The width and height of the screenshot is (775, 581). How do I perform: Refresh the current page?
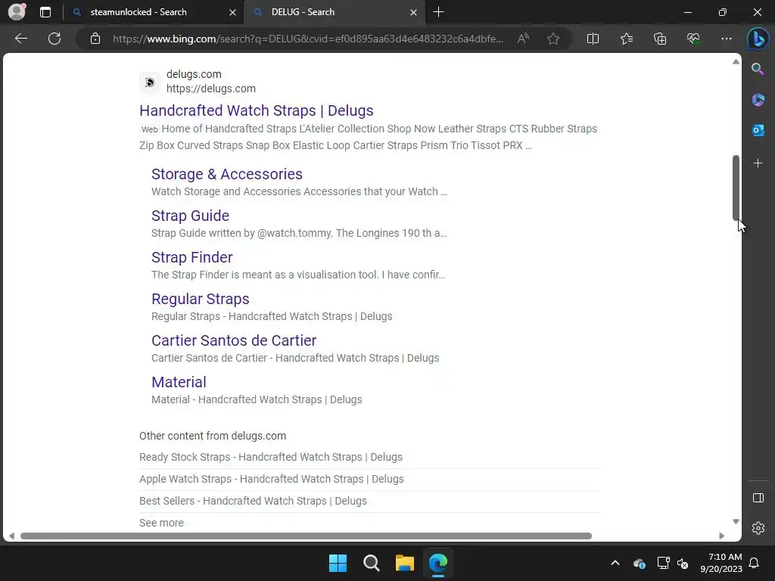point(54,39)
